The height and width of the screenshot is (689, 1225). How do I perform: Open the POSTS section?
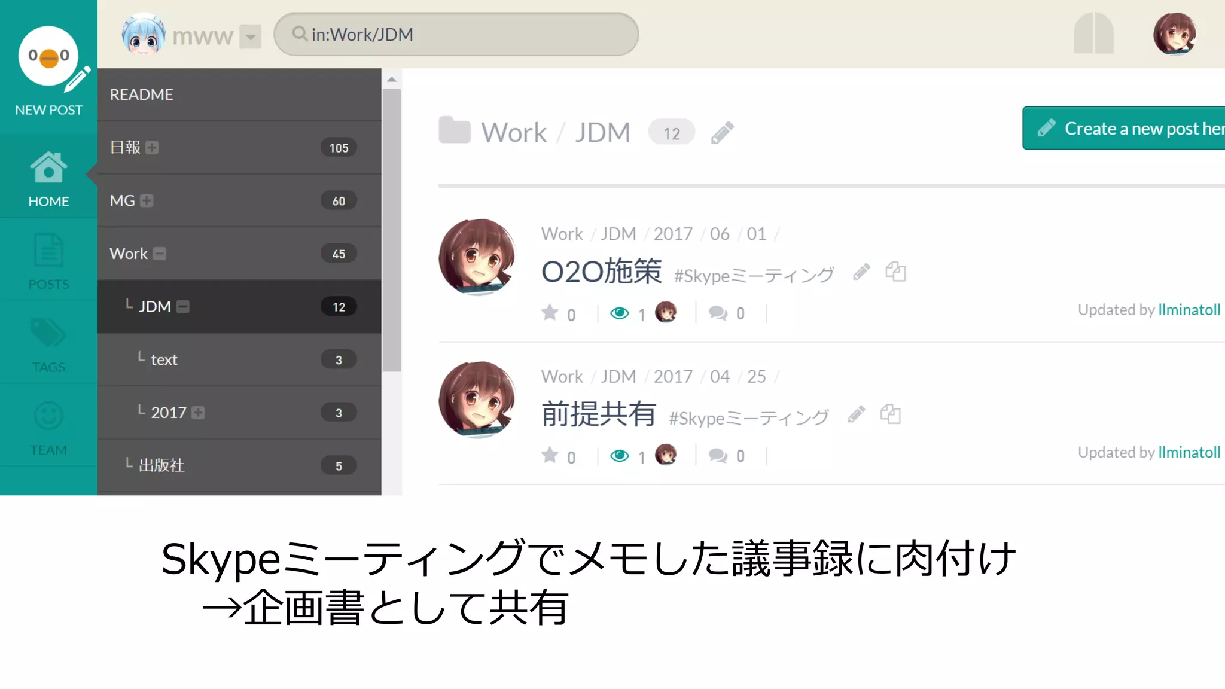48,262
